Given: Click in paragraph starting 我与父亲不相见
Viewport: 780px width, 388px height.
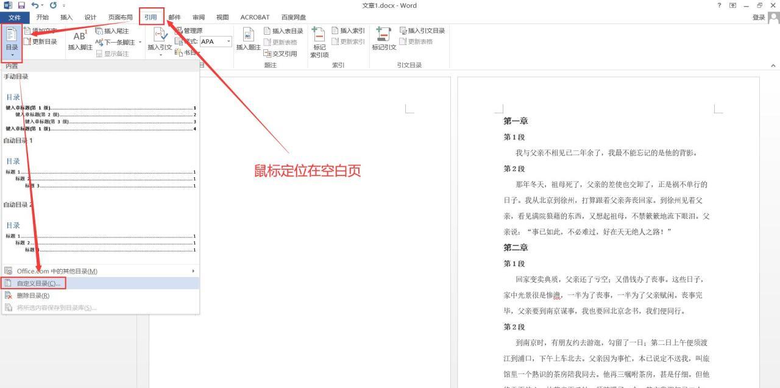Looking at the screenshot, I should pyautogui.click(x=606, y=153).
